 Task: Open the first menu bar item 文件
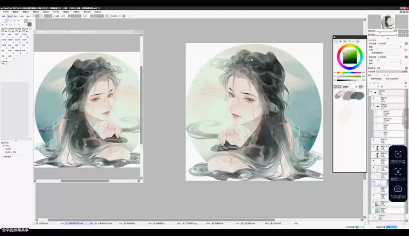(x=5, y=12)
